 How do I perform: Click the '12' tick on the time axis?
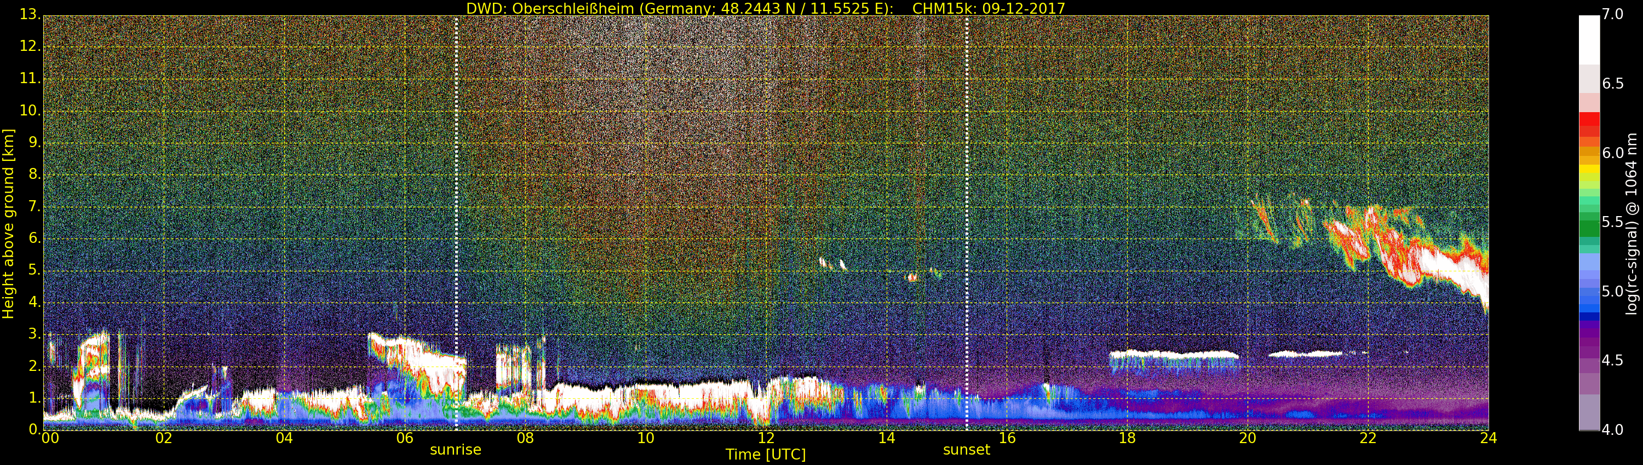(766, 438)
